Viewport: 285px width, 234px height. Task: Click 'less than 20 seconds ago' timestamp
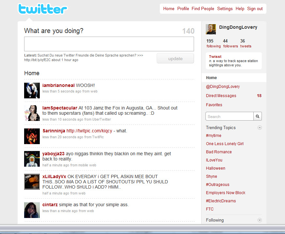tap(63, 137)
